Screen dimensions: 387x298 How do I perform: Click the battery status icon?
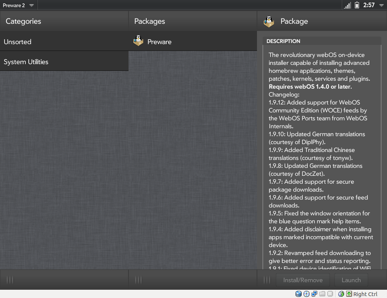357,5
